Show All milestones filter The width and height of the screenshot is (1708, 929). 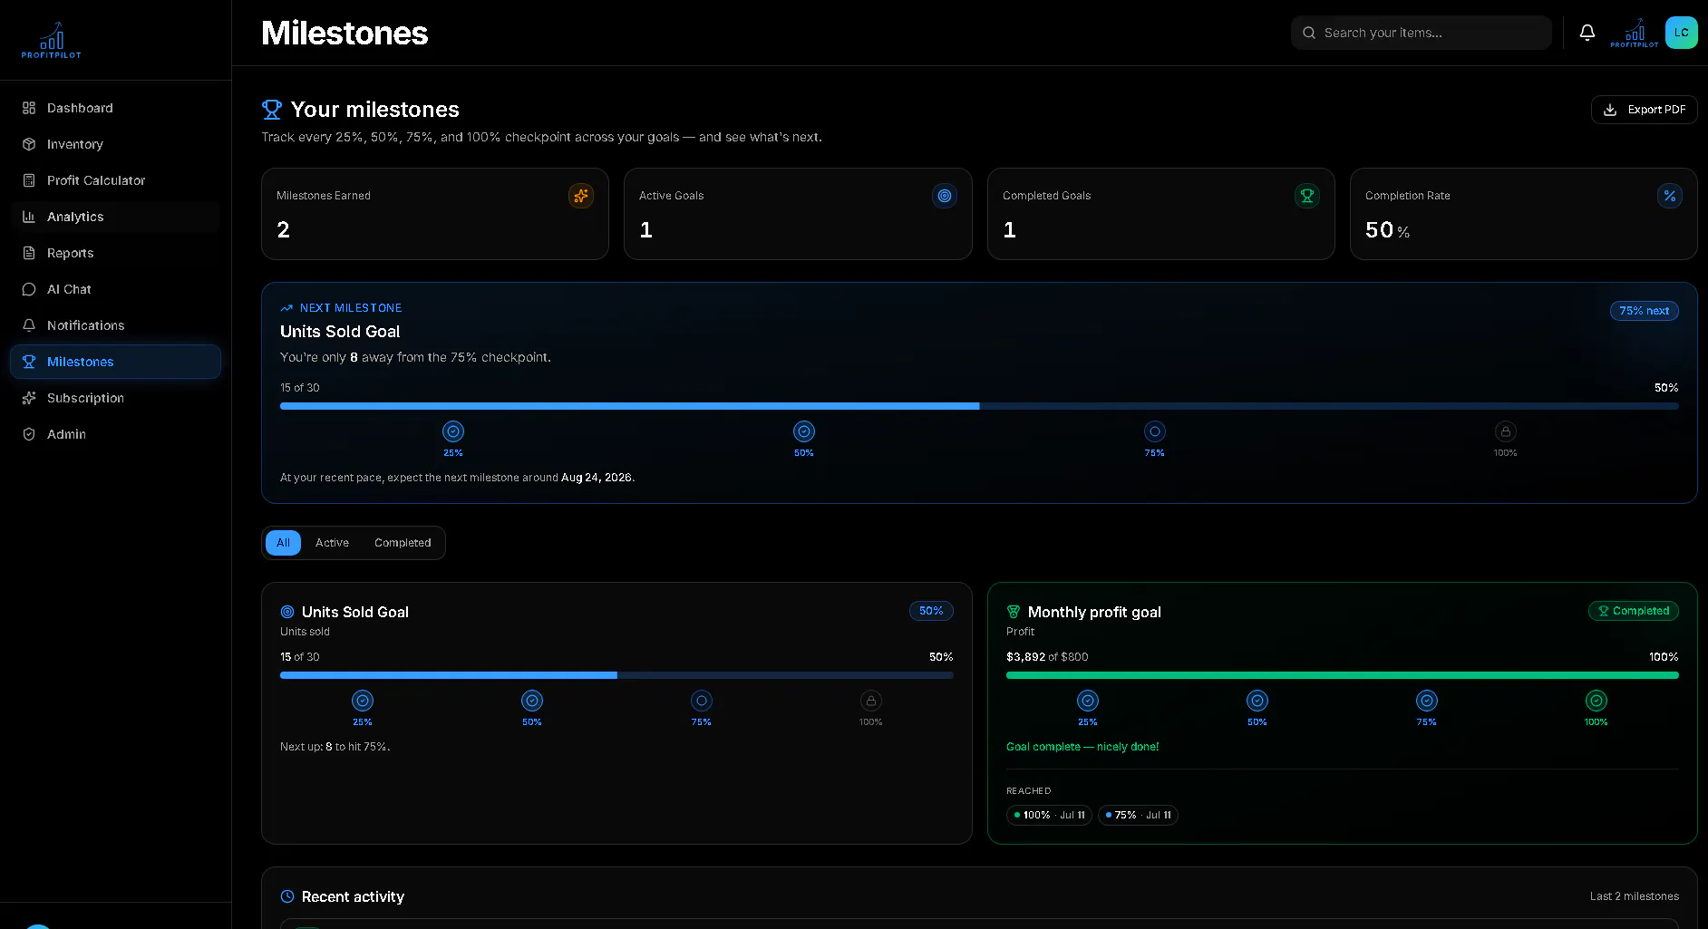tap(284, 543)
